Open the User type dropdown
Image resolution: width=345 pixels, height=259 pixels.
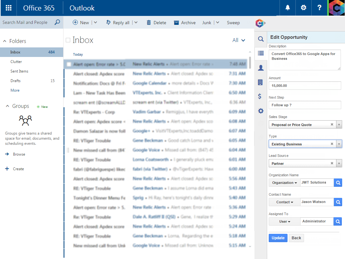[285, 221]
